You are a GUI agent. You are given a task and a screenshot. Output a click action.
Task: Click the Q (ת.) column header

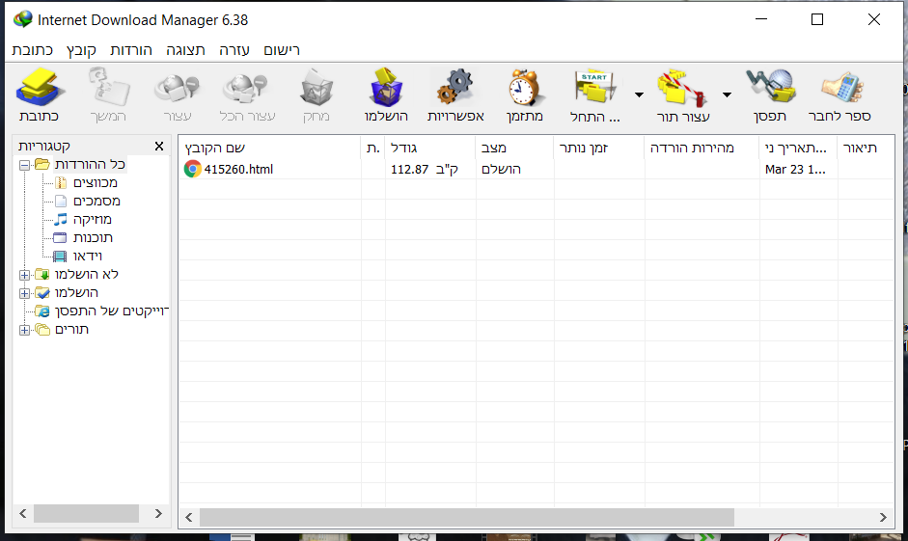pos(372,149)
